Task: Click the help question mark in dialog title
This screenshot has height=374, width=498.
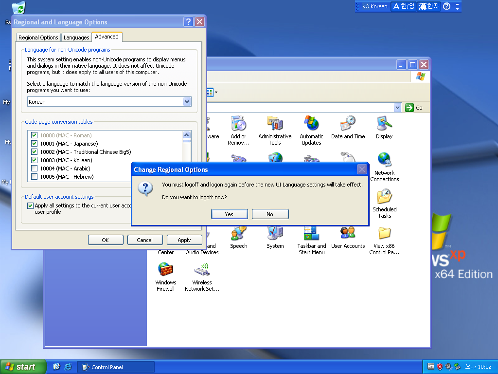Action: (x=188, y=21)
